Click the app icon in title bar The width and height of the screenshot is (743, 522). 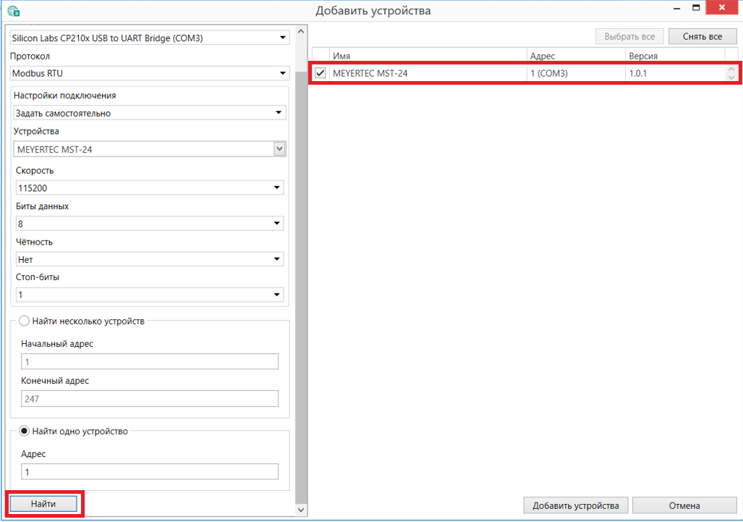pyautogui.click(x=13, y=11)
